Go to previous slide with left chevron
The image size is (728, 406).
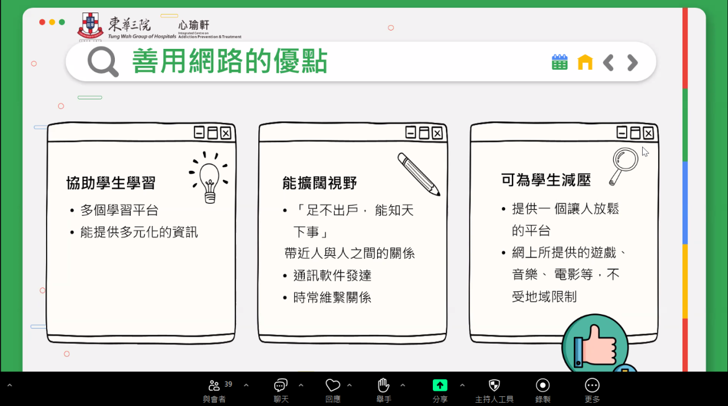[609, 62]
